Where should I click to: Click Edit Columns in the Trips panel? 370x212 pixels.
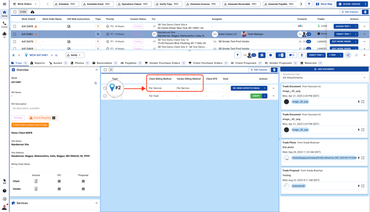259,69
